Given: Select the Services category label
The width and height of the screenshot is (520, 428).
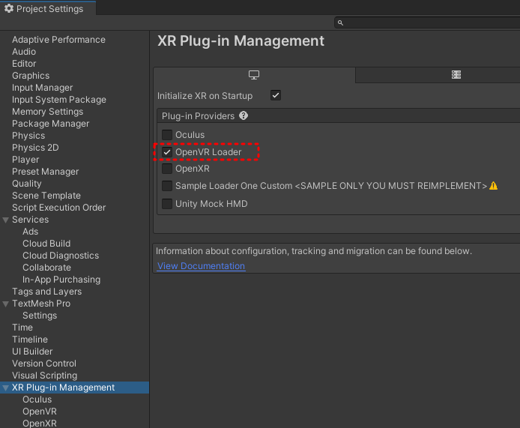Looking at the screenshot, I should (30, 220).
